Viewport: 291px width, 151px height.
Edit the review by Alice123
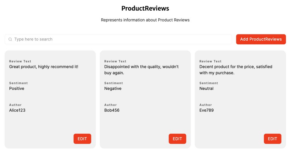click(x=82, y=139)
